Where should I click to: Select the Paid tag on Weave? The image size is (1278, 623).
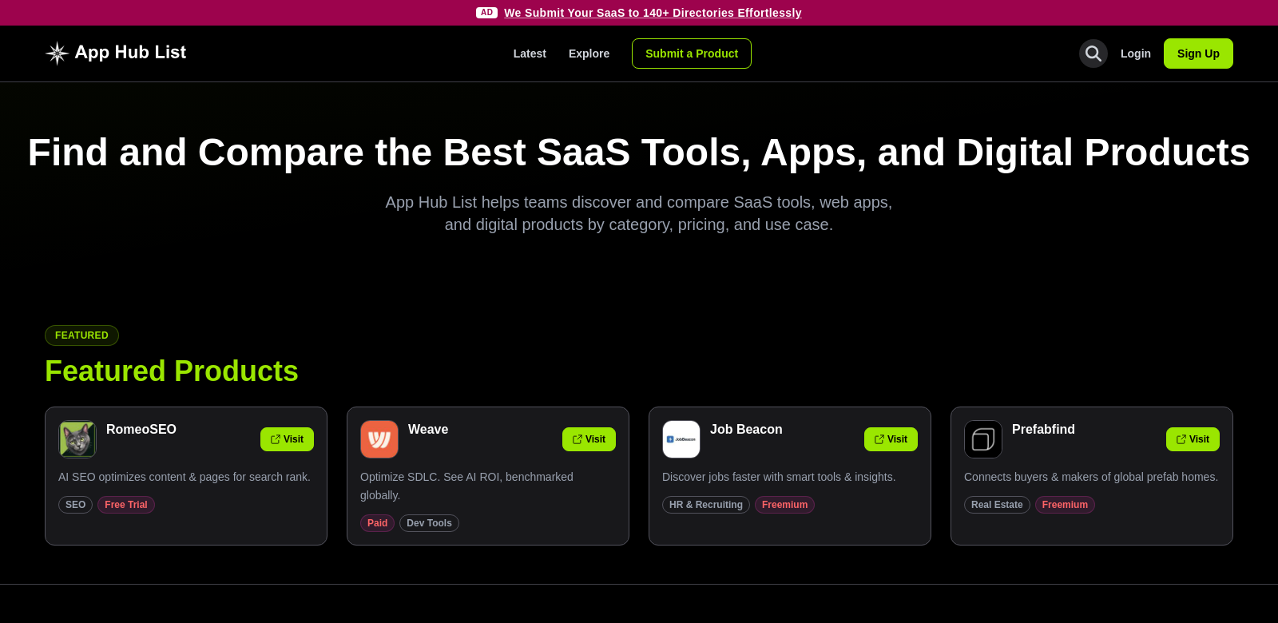[x=377, y=523]
